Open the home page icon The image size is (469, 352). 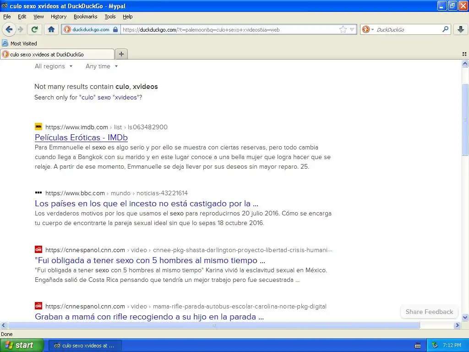(x=51, y=29)
